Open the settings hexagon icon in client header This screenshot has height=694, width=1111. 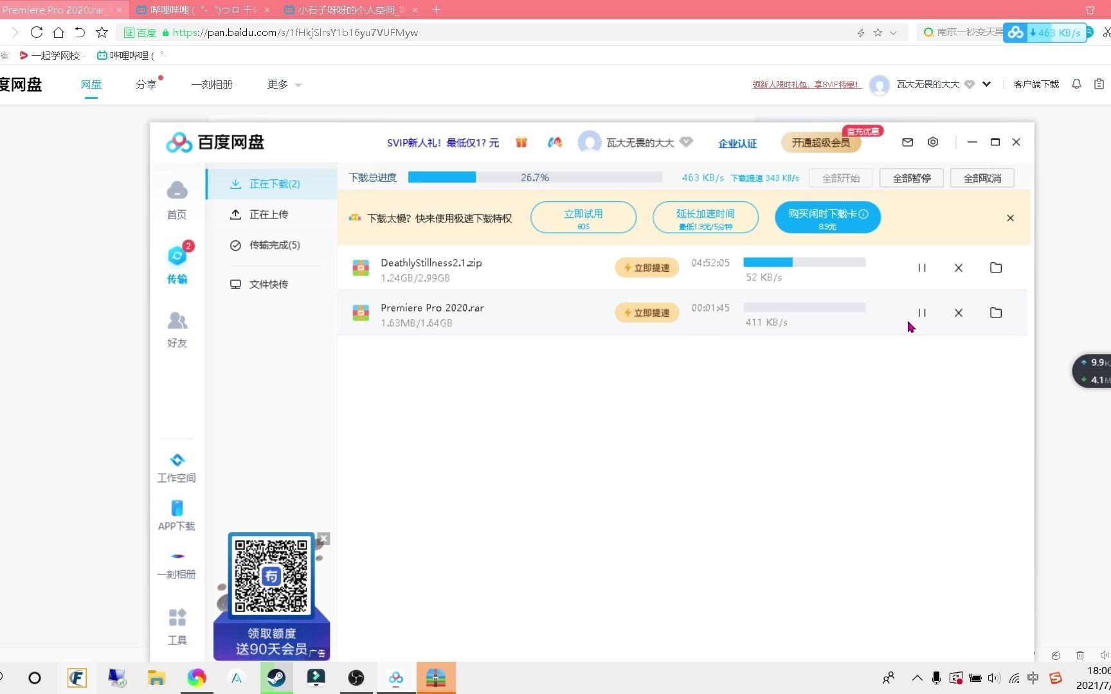tap(933, 142)
